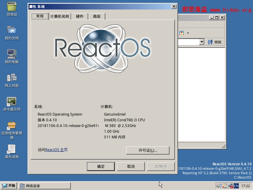Follow the ReactOS 主页 homepage link

[56, 150]
